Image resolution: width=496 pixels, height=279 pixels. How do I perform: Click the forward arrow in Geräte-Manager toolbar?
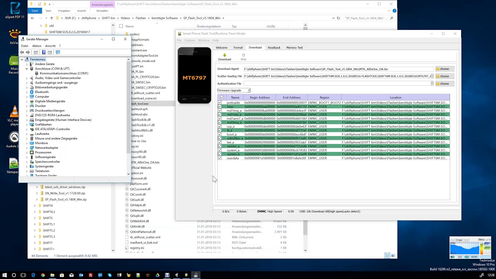click(28, 52)
